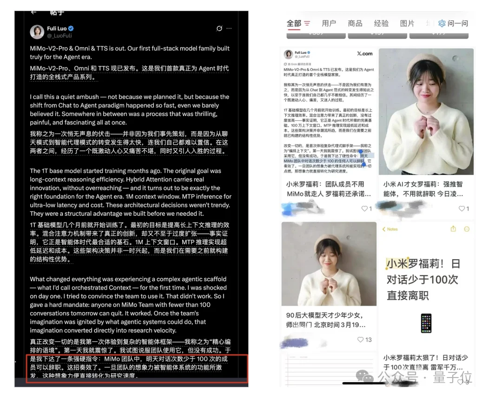Viewport: 488px width, 397px height.
Task: Open the X.com link on the quoted post
Action: pyautogui.click(x=365, y=53)
